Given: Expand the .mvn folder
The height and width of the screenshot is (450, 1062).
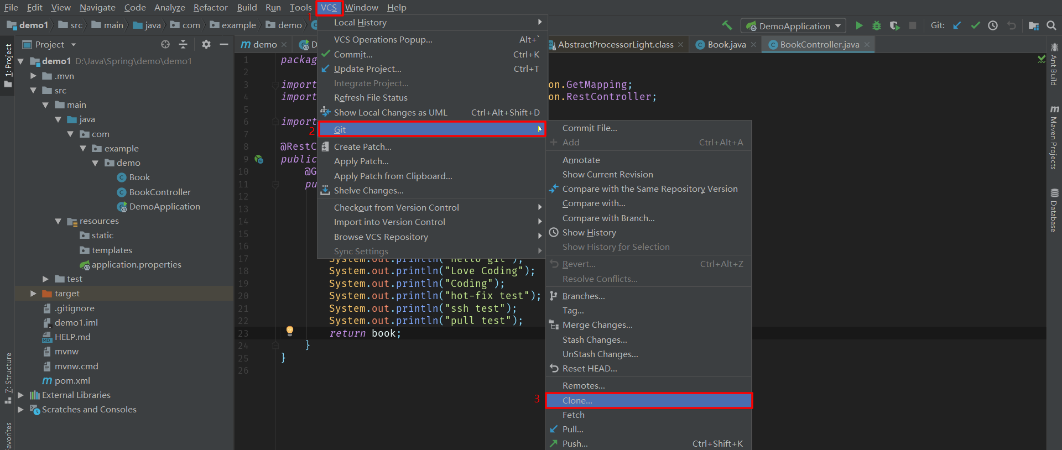Looking at the screenshot, I should (33, 76).
